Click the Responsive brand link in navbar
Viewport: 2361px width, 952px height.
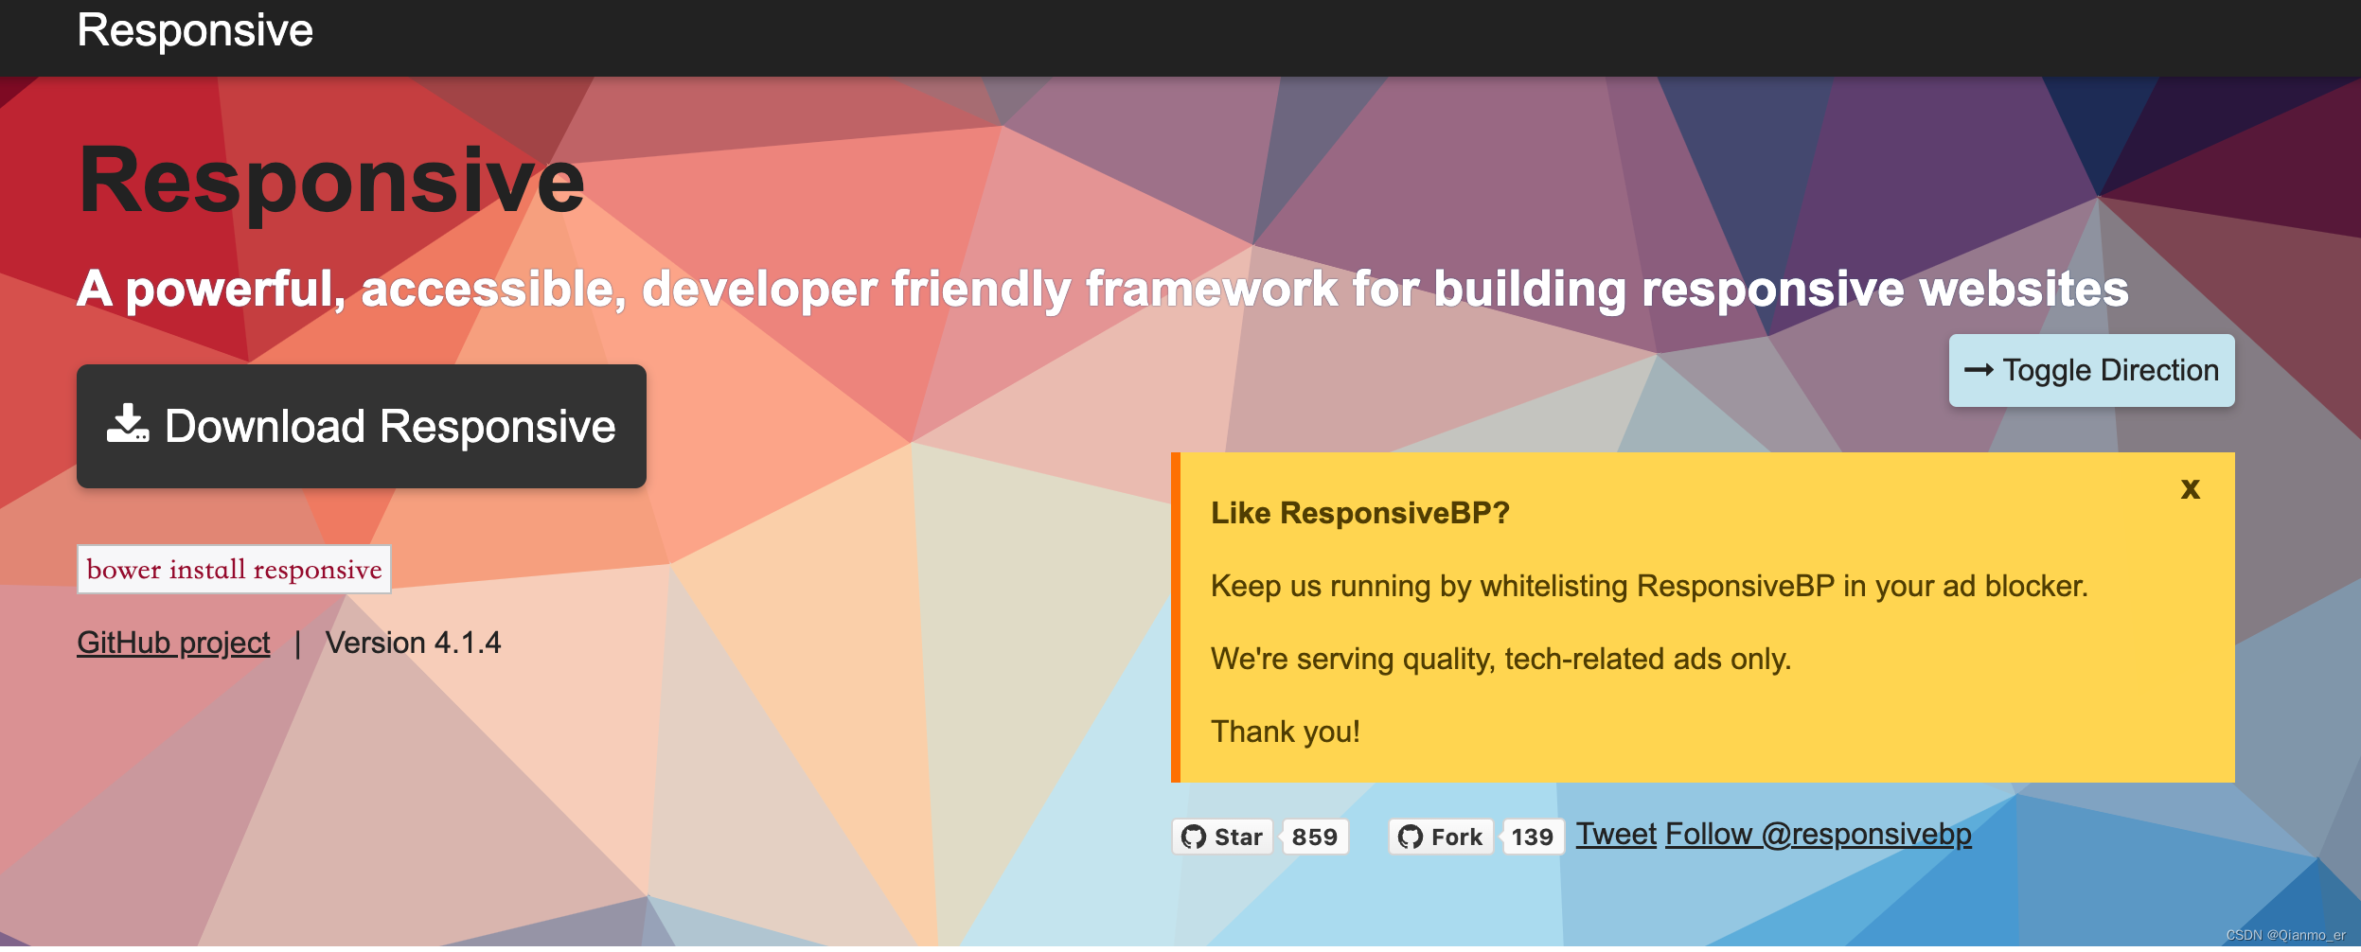[x=195, y=31]
